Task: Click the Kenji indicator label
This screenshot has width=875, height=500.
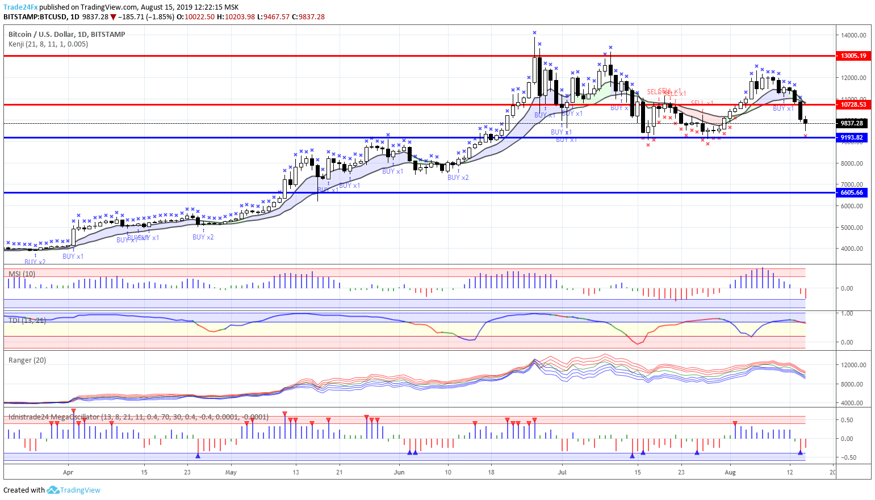Action: coord(48,44)
